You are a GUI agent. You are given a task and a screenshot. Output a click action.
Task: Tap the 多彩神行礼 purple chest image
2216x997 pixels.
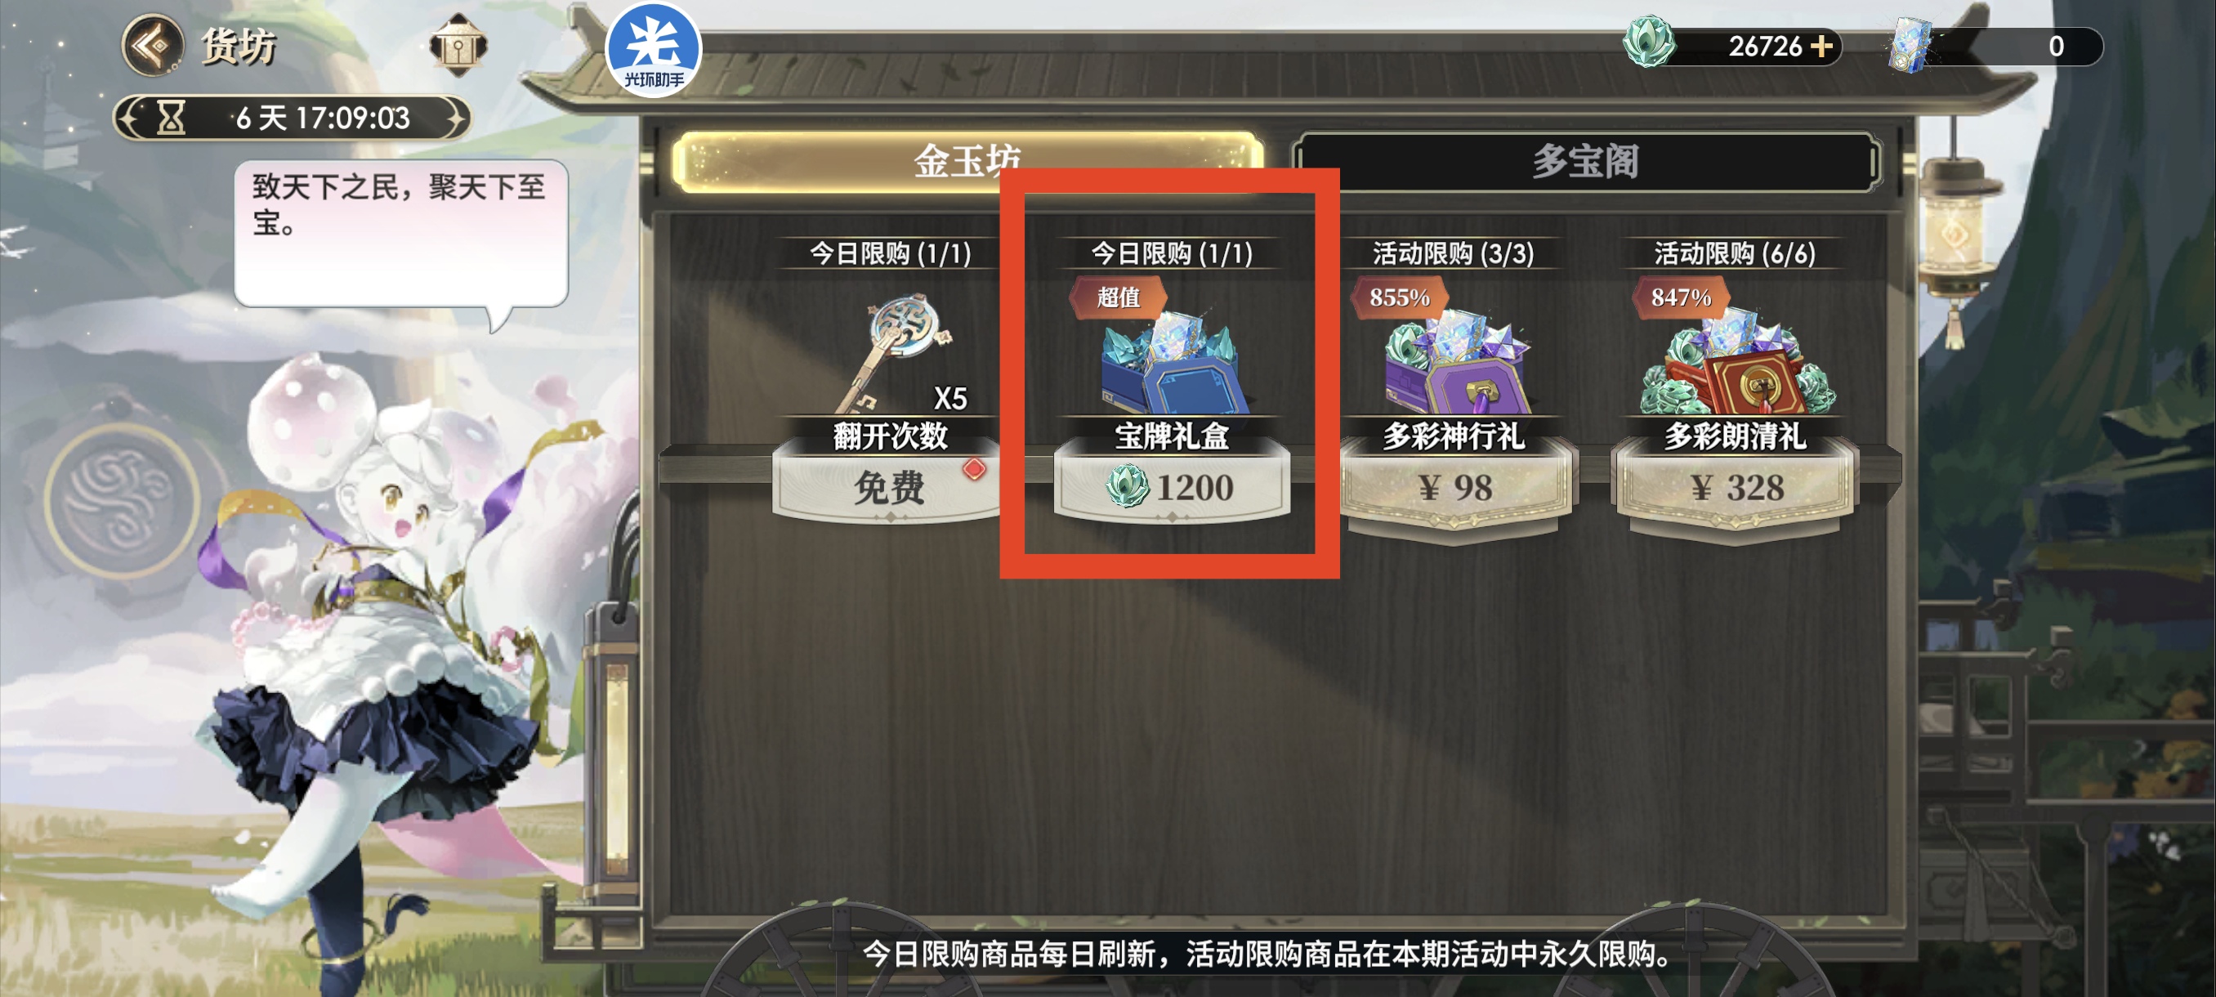(1454, 362)
